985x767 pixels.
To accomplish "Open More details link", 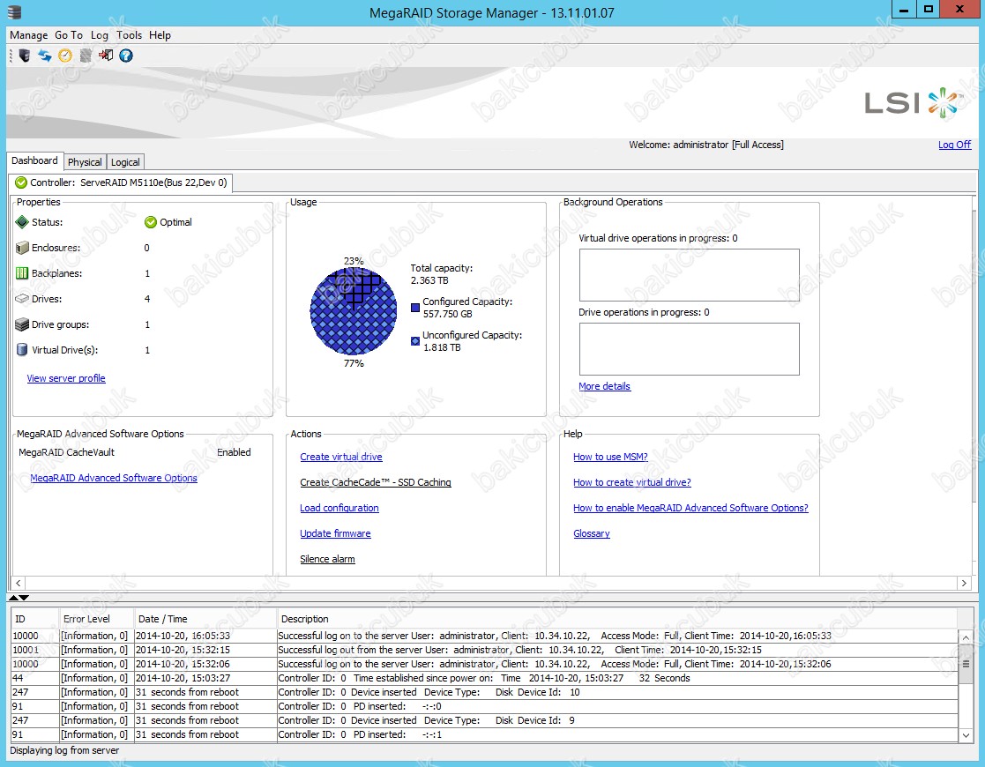I will (x=604, y=386).
